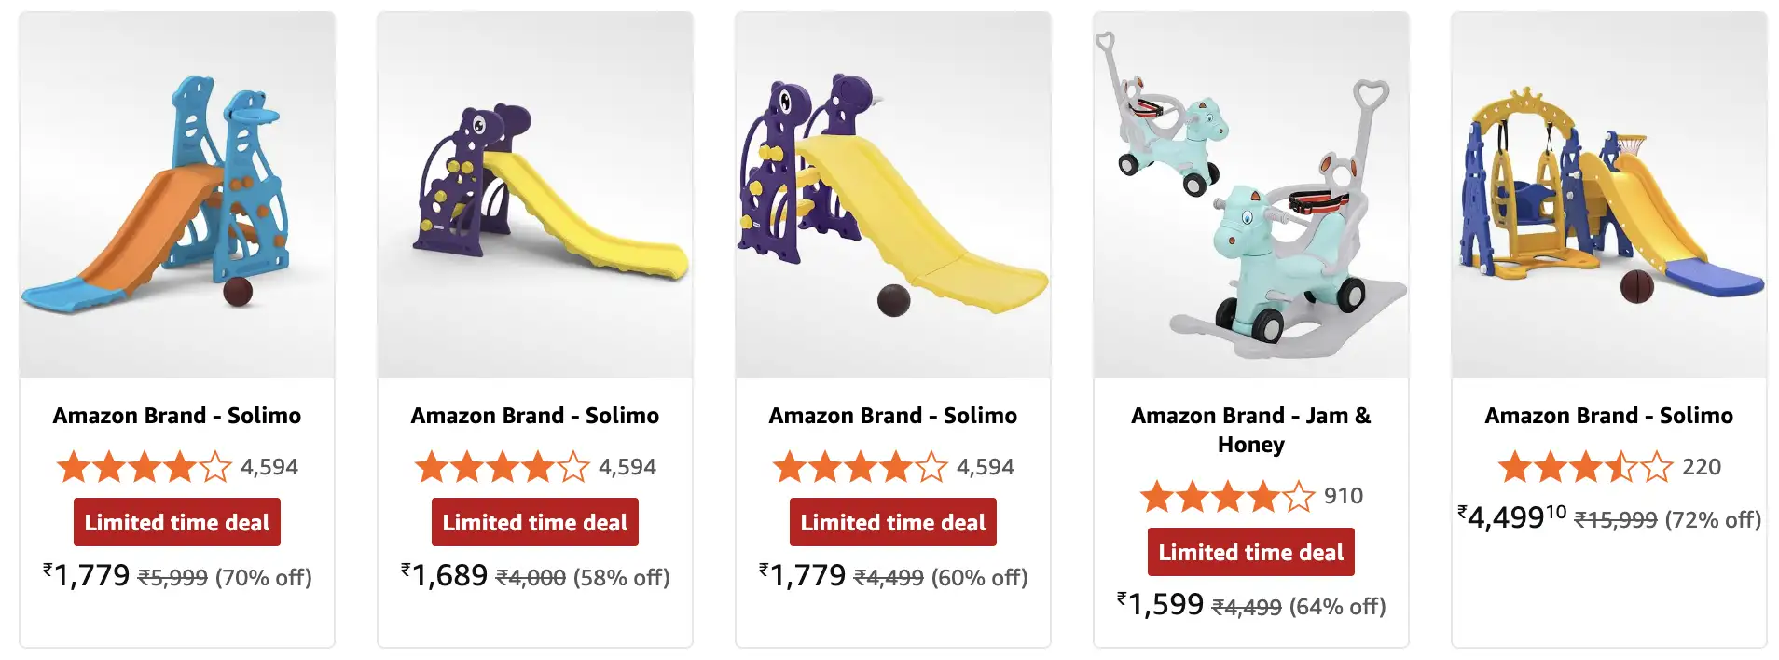
Task: Click 'Limited time deal' badge on Jam & Honey product
Action: (x=1249, y=552)
